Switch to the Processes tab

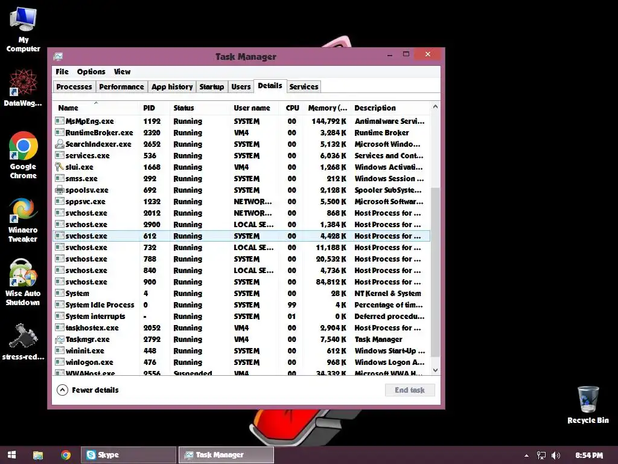[x=74, y=86]
